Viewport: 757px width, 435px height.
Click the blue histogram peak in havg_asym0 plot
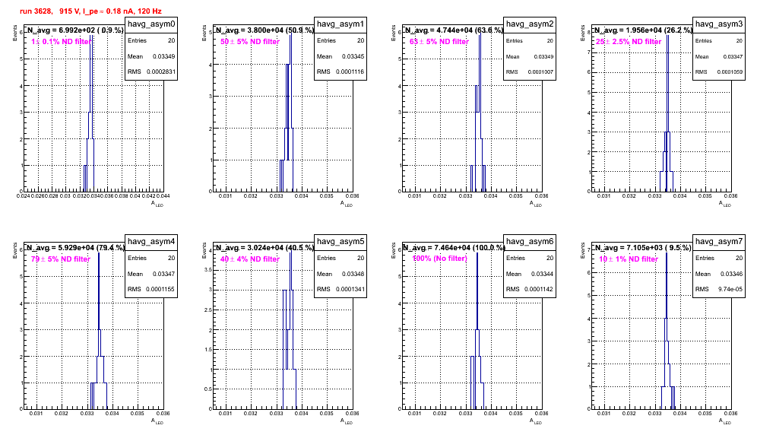pos(90,37)
